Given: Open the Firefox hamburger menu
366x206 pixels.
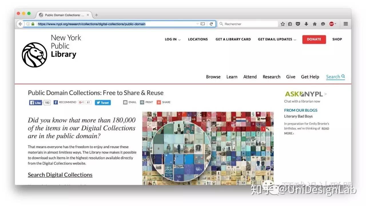Looking at the screenshot, I should coord(346,24).
